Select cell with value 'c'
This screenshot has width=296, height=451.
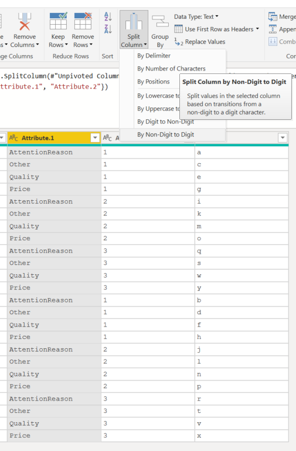pyautogui.click(x=241, y=164)
